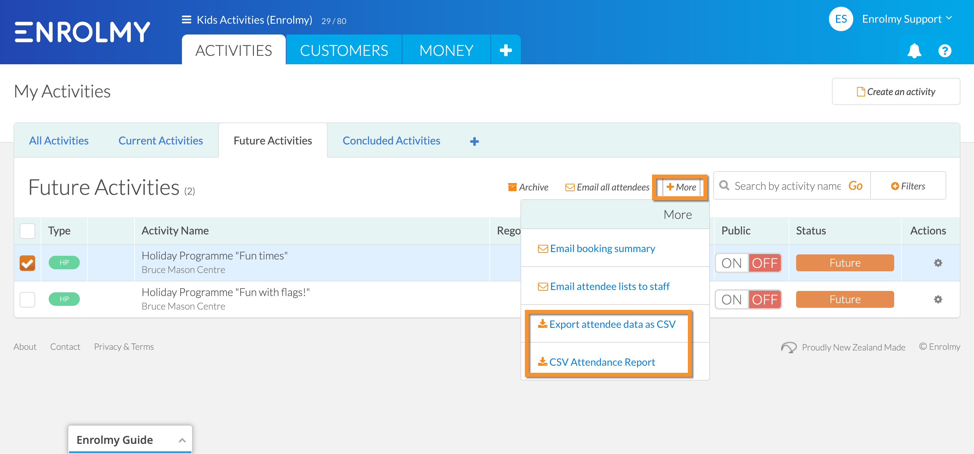This screenshot has width=974, height=454.
Task: Open actions gear for Fun times row
Action: coord(938,263)
